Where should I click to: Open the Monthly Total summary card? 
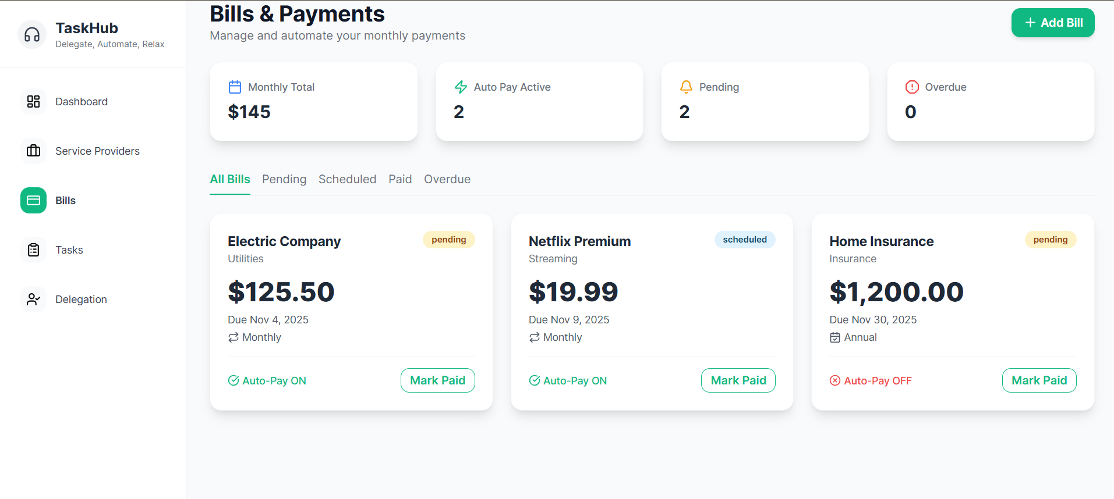[x=313, y=102]
